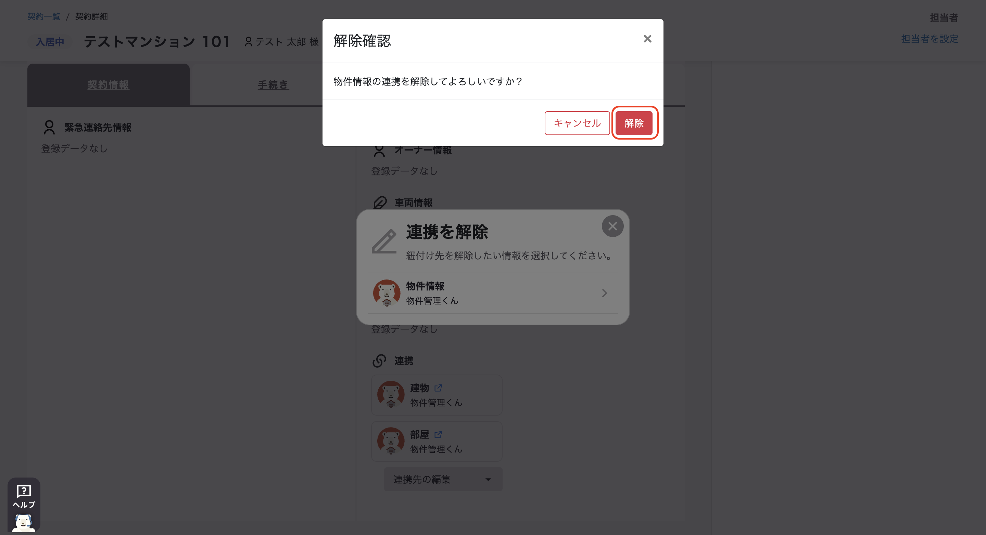The width and height of the screenshot is (986, 535).
Task: Click chain link icon beside 連携 heading
Action: coord(379,361)
